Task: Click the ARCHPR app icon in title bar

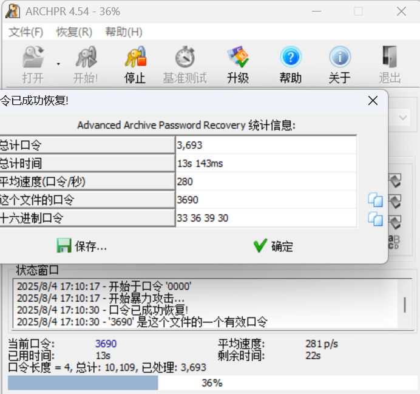Action: click(13, 12)
